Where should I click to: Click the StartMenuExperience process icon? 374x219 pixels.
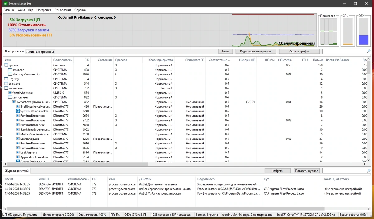point(18,129)
